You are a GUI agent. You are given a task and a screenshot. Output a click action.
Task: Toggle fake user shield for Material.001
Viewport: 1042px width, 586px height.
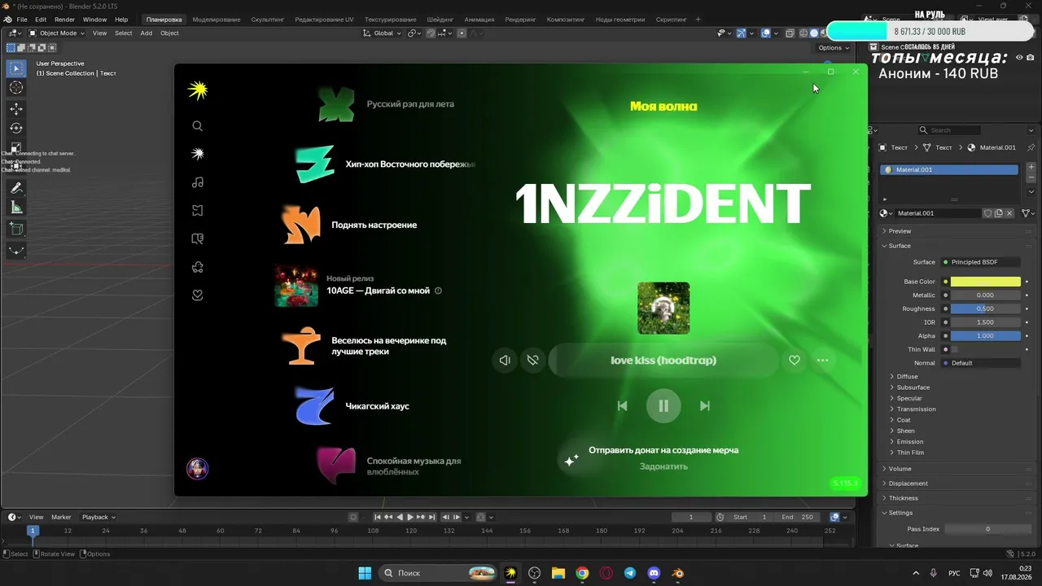click(x=987, y=213)
